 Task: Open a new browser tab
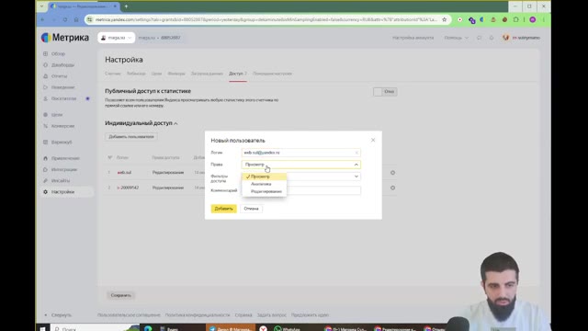click(126, 6)
